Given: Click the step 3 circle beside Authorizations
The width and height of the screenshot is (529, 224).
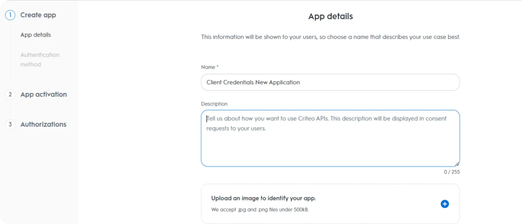Looking at the screenshot, I should (10, 124).
